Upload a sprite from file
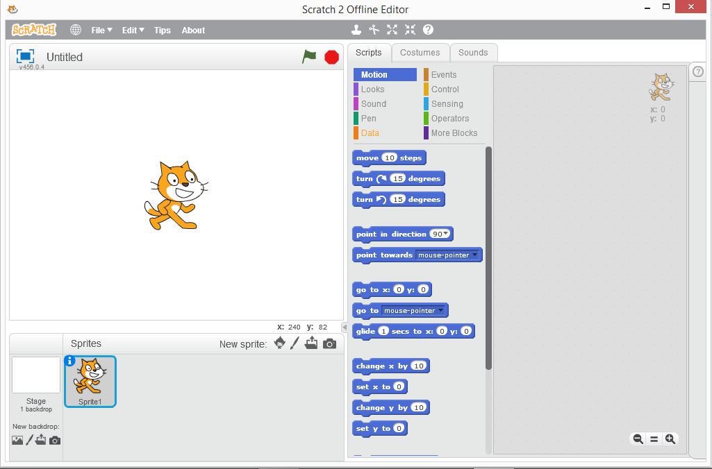The width and height of the screenshot is (712, 469). pyautogui.click(x=311, y=343)
